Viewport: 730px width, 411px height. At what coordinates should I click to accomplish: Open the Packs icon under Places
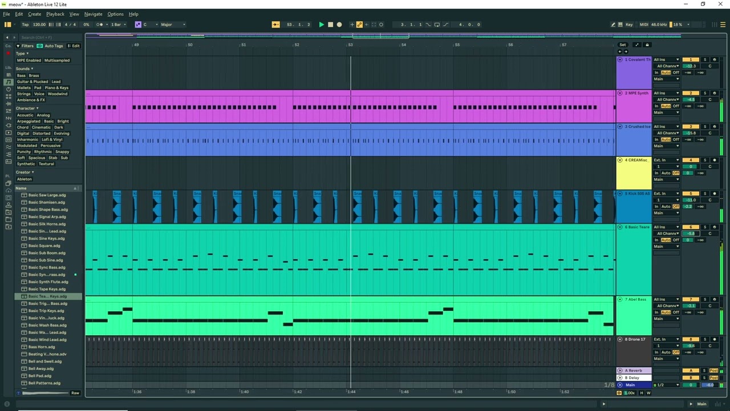coord(8,184)
